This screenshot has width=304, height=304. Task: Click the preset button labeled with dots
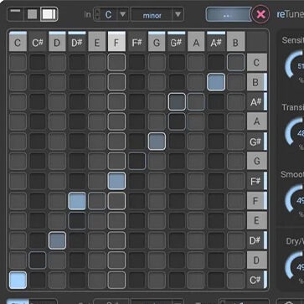coord(228,14)
